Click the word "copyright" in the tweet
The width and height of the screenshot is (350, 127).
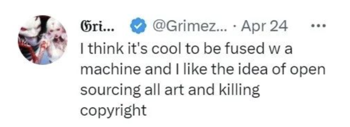point(113,111)
